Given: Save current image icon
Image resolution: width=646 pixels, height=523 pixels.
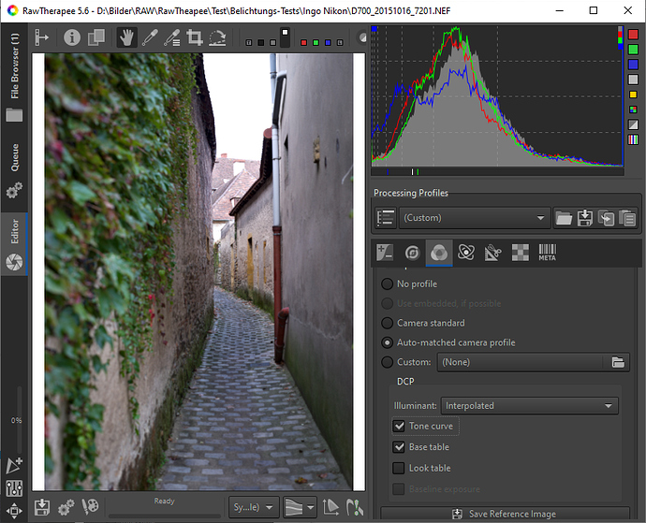Looking at the screenshot, I should click(x=42, y=507).
